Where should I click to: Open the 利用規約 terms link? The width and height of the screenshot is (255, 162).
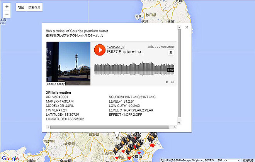[x=248, y=160]
